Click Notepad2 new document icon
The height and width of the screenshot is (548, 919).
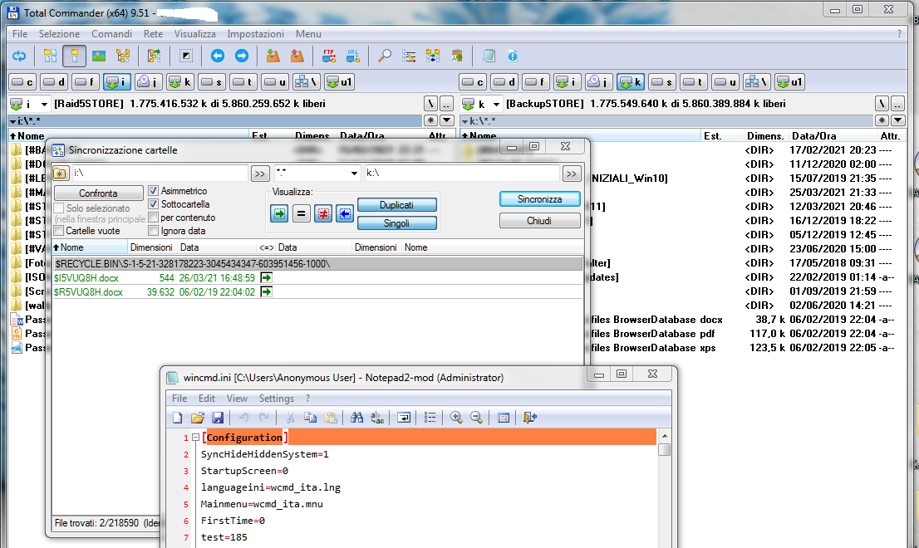tap(178, 418)
